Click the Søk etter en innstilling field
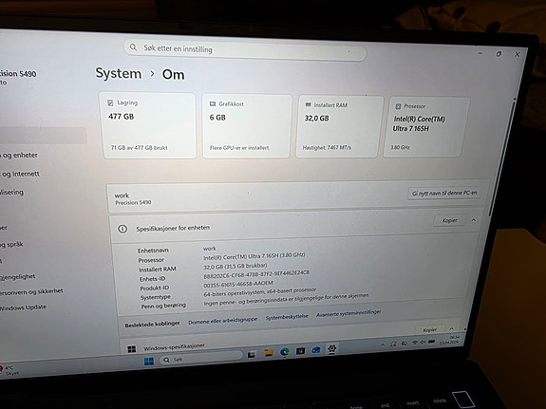Image resolution: width=546 pixels, height=409 pixels. click(x=245, y=49)
